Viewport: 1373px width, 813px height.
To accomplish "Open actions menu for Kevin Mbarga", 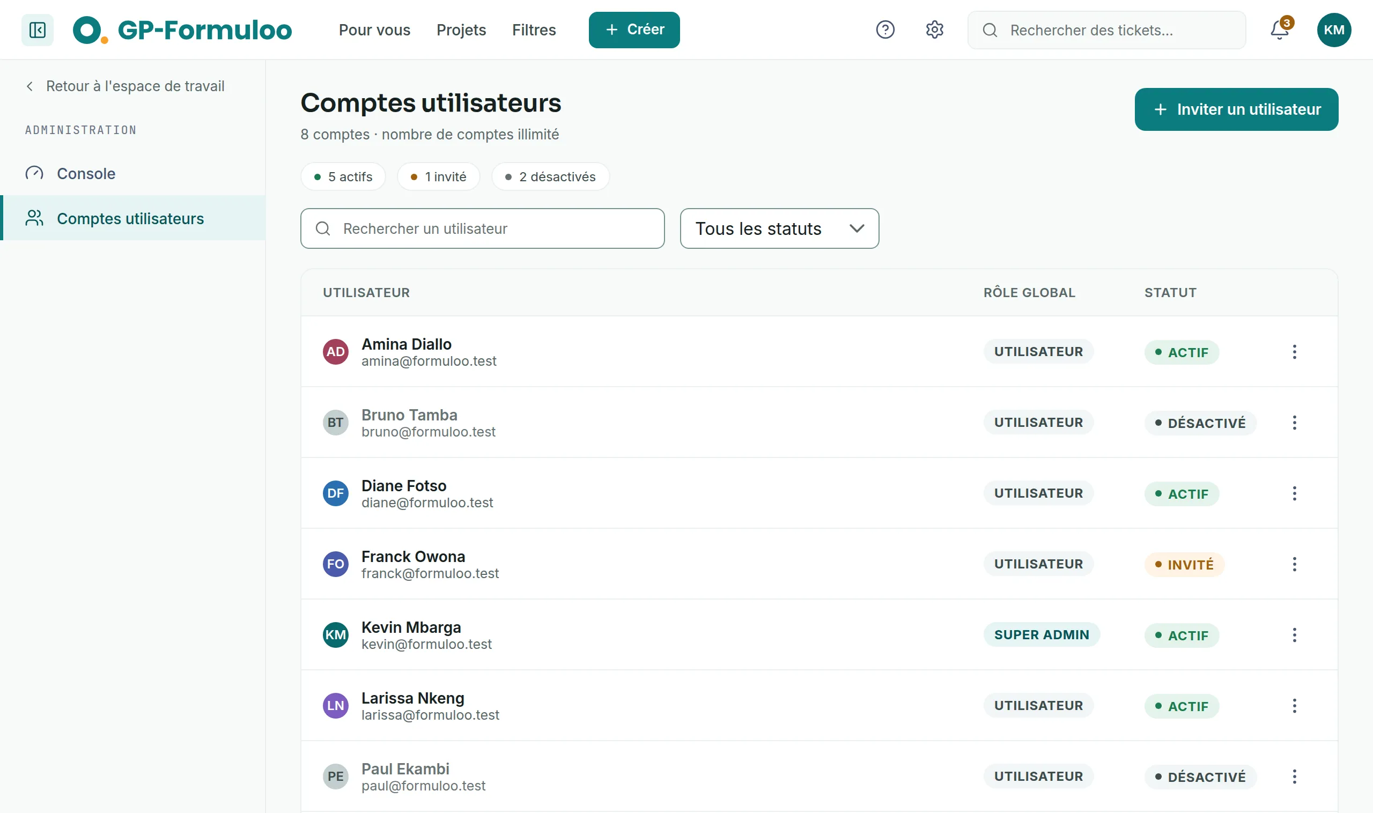I will [1294, 635].
